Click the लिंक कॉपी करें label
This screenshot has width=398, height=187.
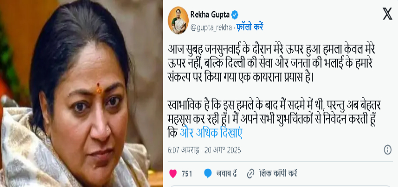278,173
